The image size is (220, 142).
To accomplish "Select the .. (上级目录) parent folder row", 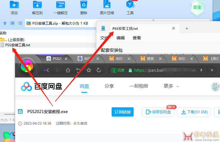I will tap(12, 40).
